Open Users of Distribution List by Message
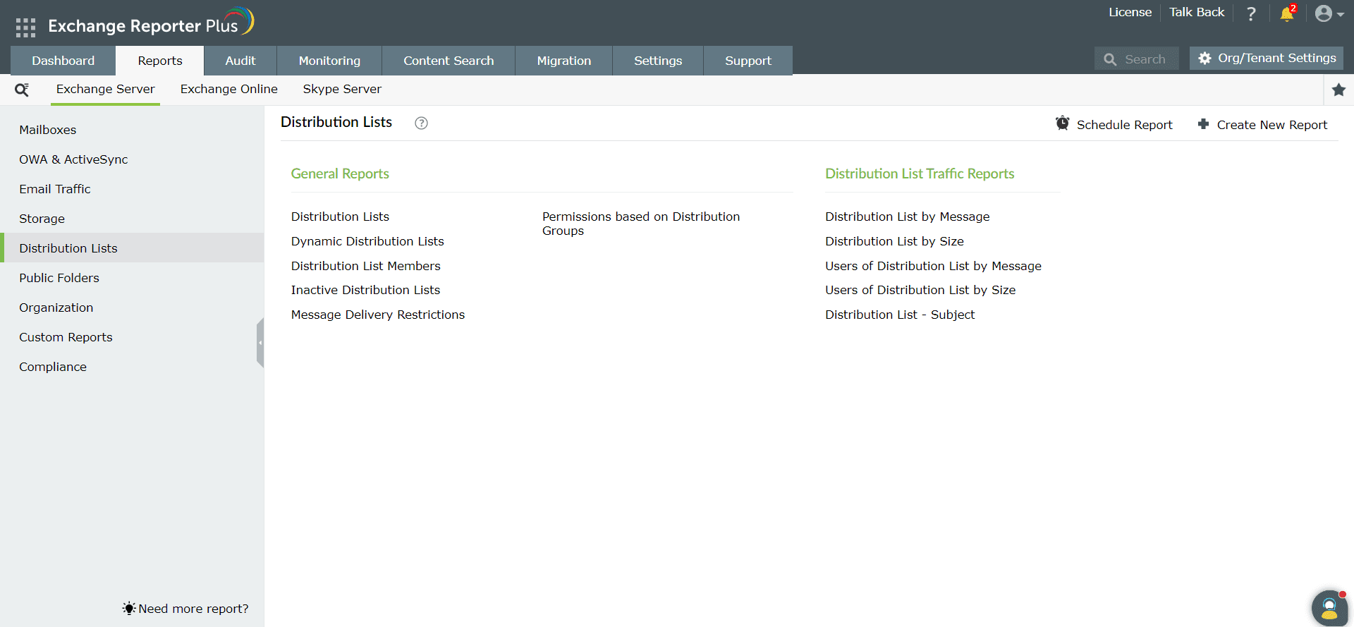 tap(933, 266)
